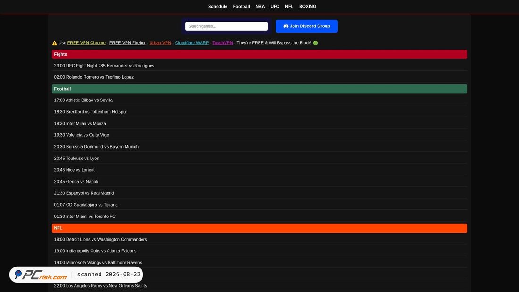
Task: Open Espanyol vs Real Madrid match
Action: (x=259, y=193)
